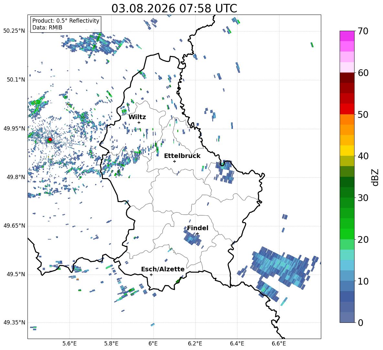
Task: Click the Findel station cross marker
Action: click(197, 234)
